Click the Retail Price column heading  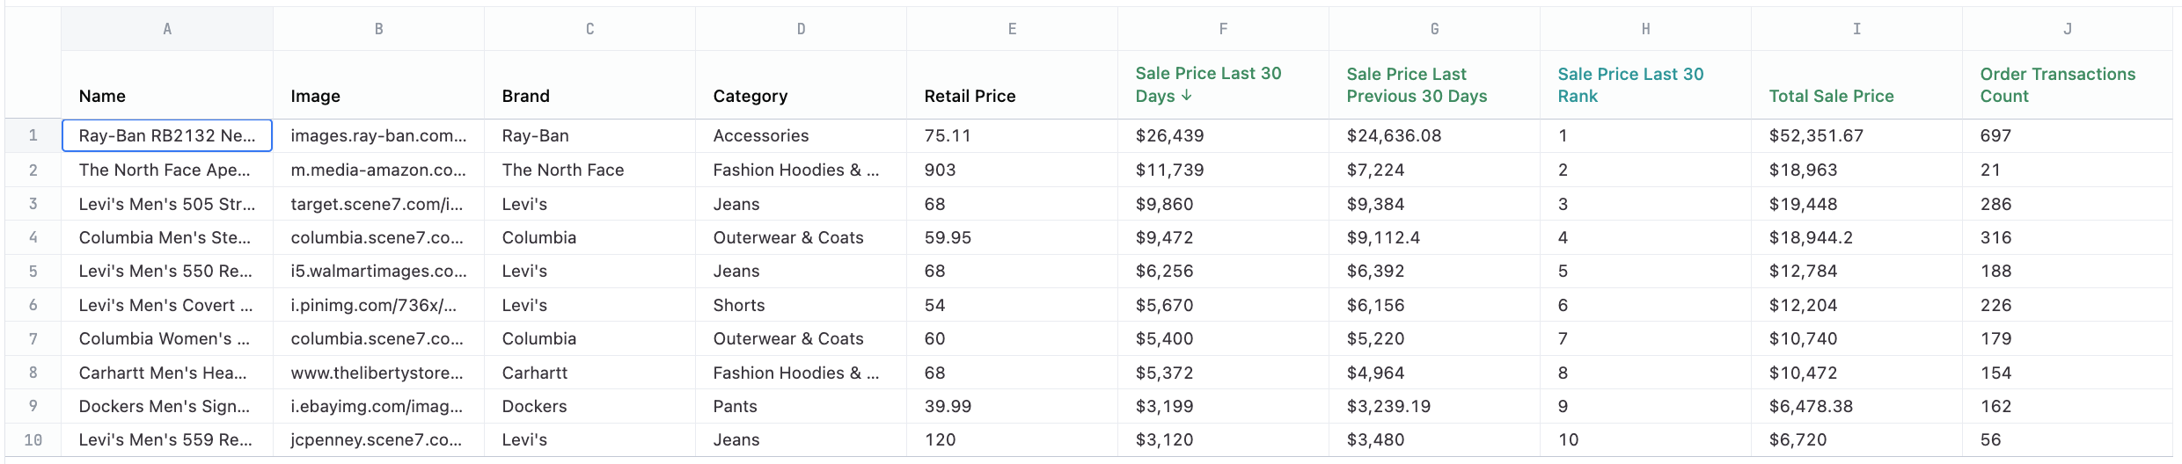tap(970, 96)
